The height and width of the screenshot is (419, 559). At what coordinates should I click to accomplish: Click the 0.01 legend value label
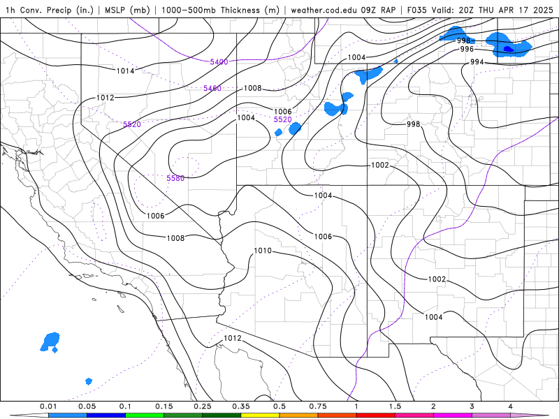(48, 406)
